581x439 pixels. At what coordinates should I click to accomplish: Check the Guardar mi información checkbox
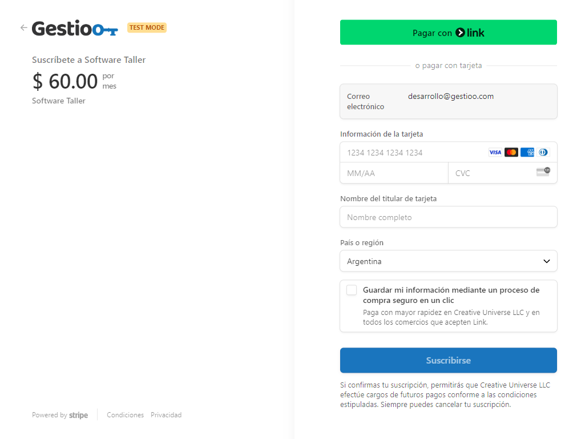[x=352, y=290]
